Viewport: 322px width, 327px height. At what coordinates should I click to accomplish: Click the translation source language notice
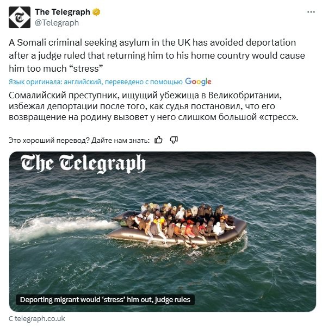(x=95, y=82)
